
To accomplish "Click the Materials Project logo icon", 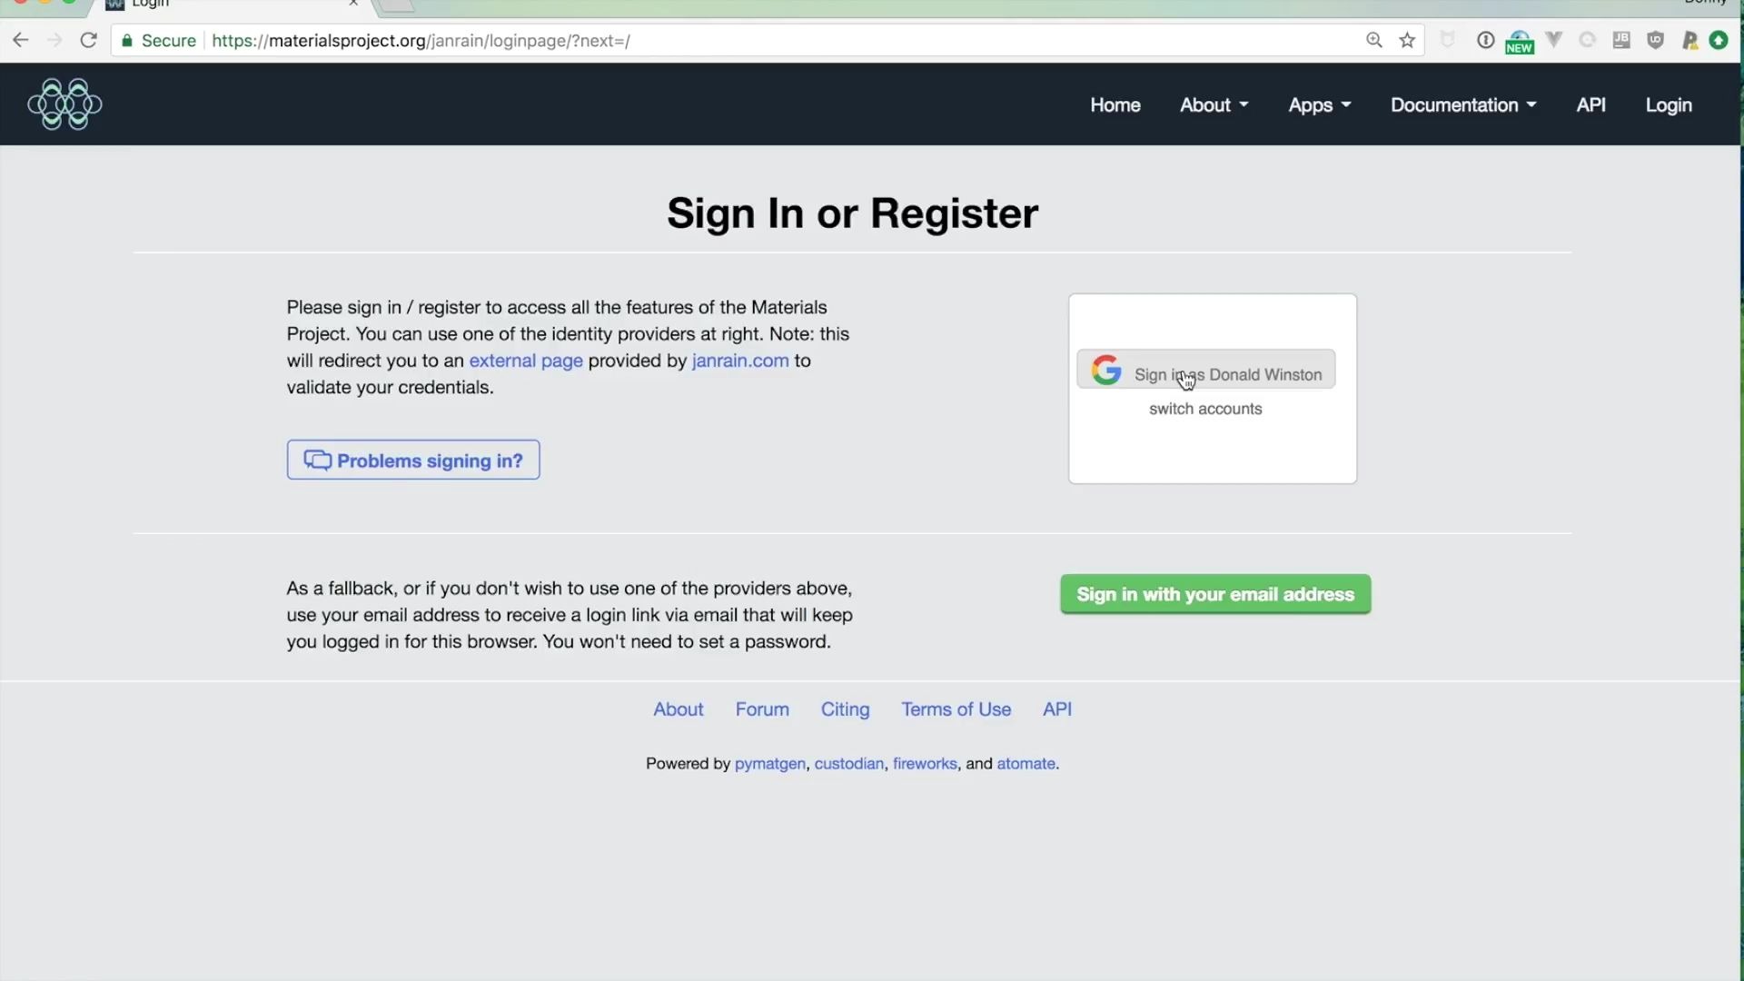I will [x=66, y=104].
